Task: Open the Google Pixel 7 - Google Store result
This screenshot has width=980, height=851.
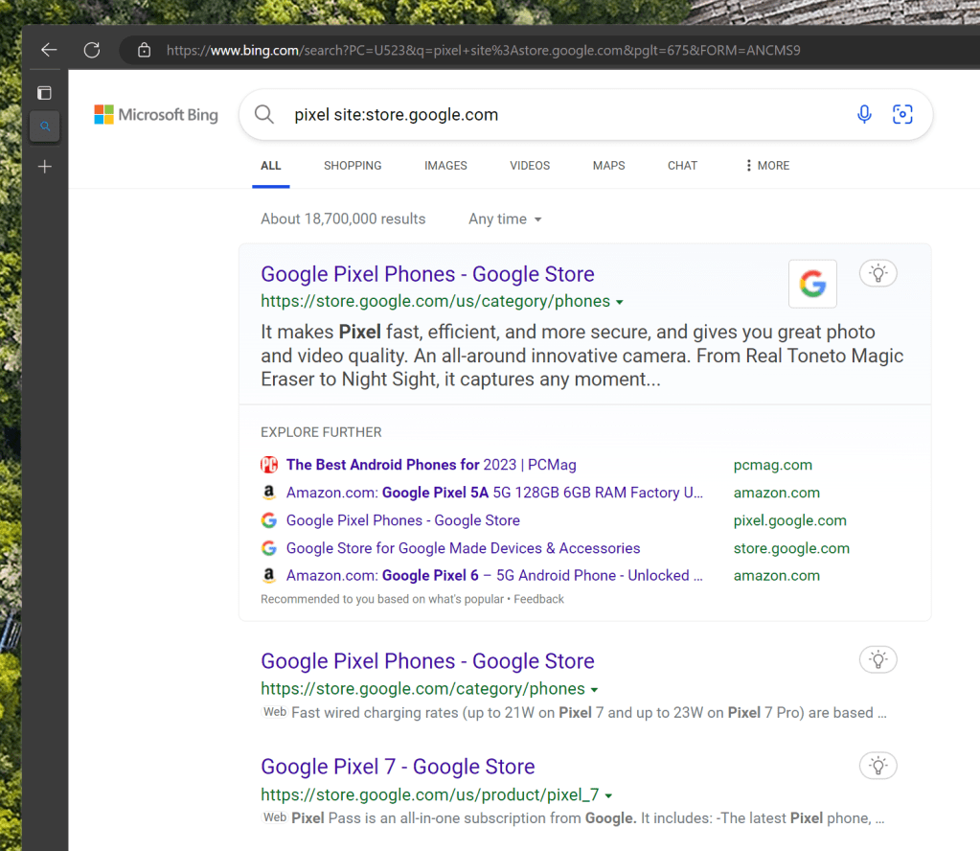Action: pyautogui.click(x=398, y=767)
